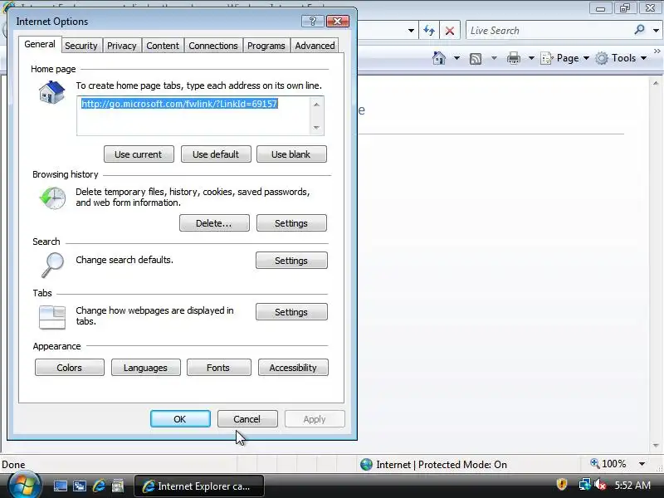Go to the Programs tab
The image size is (664, 498).
[x=266, y=46]
